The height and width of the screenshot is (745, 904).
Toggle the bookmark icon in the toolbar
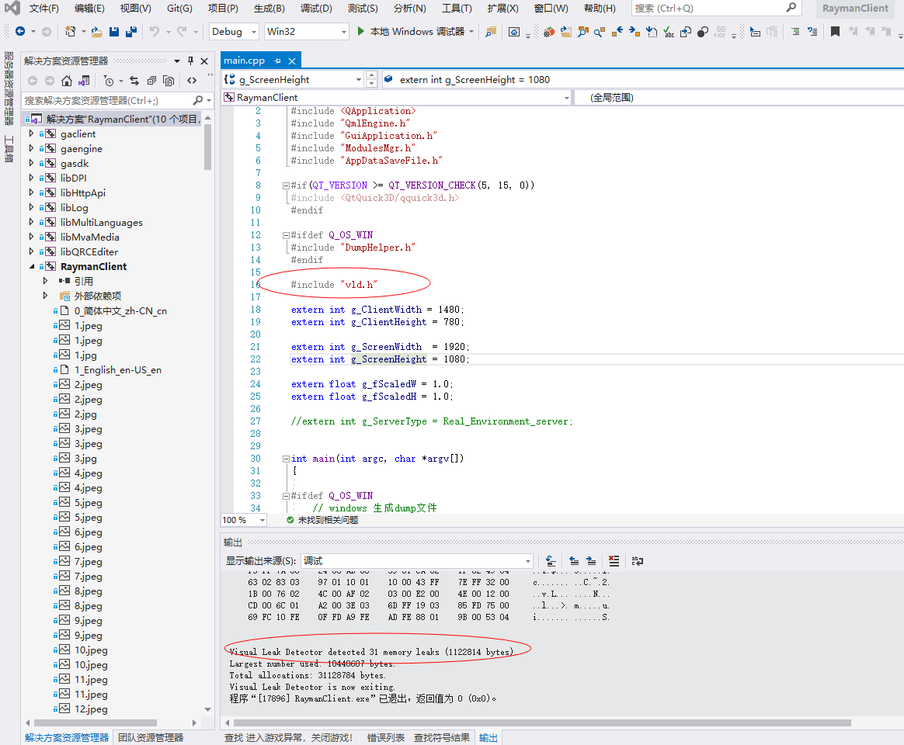[x=835, y=31]
